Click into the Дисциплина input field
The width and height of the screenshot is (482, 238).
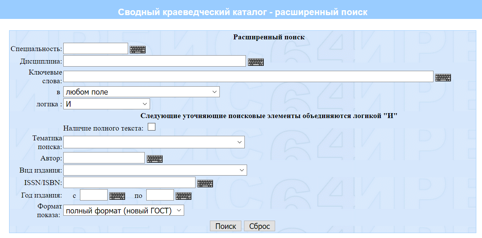[155, 61]
